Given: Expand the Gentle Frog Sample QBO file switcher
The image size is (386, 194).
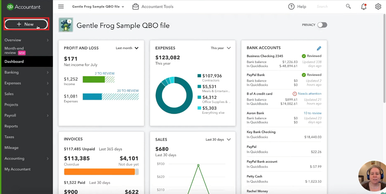Looking at the screenshot, I should pos(98,7).
